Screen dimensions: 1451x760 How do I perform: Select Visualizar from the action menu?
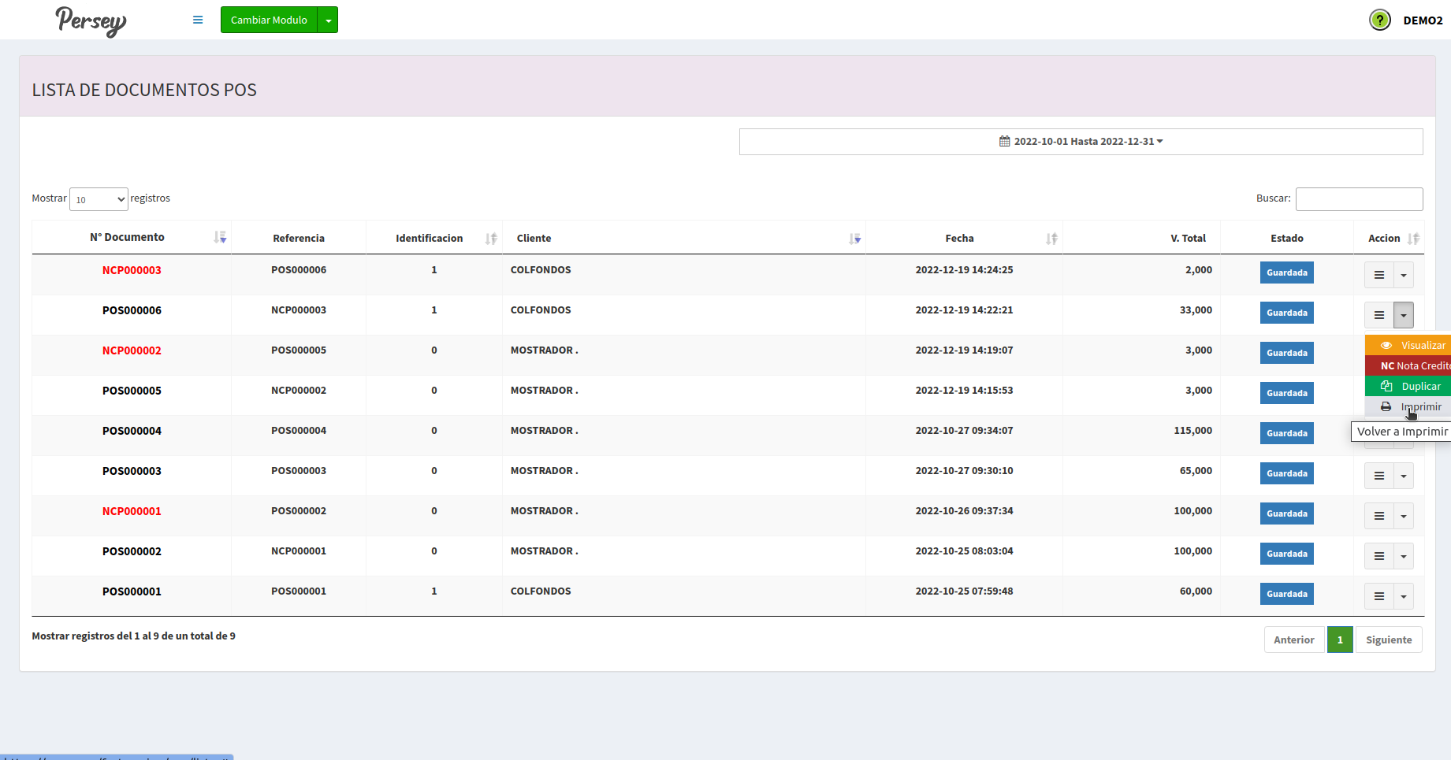click(x=1414, y=345)
